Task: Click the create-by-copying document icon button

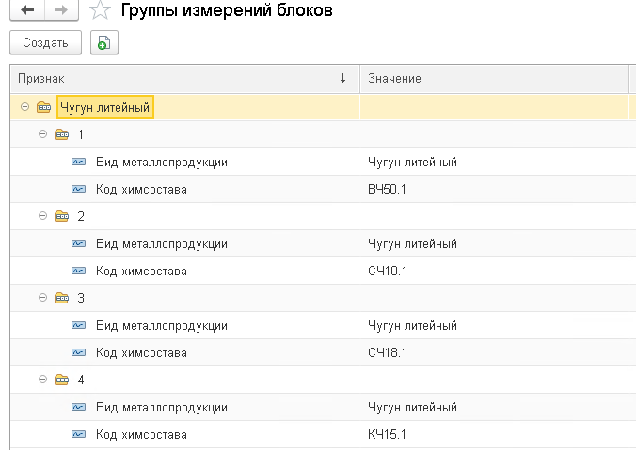Action: (103, 43)
